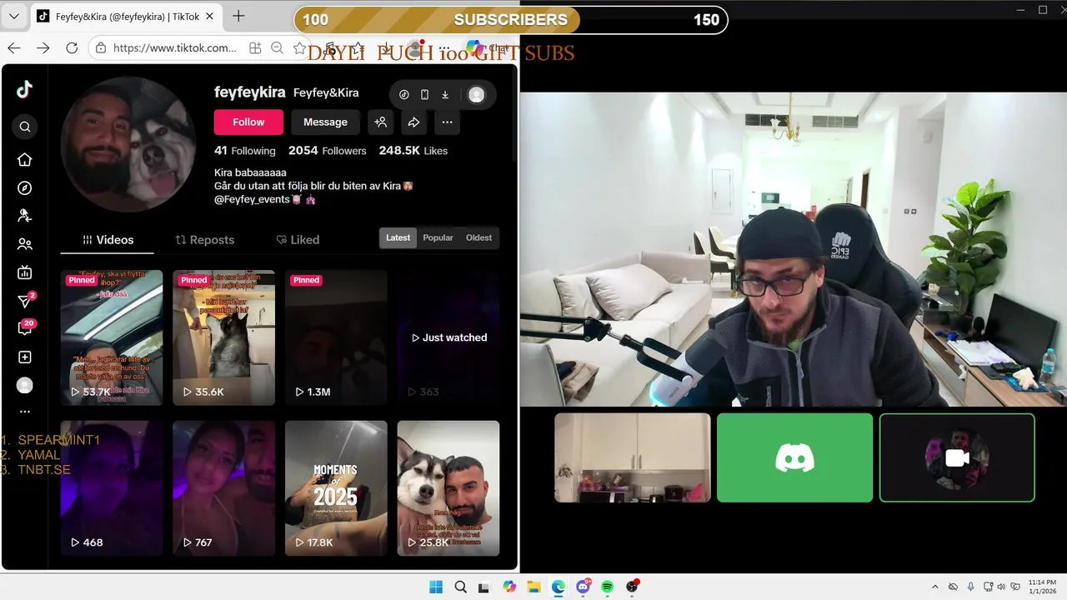Click the browser Forward arrow
1067x600 pixels.
tap(43, 48)
